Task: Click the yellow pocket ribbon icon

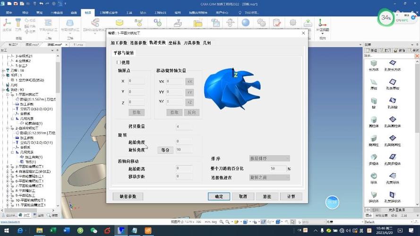Action: [120, 23]
